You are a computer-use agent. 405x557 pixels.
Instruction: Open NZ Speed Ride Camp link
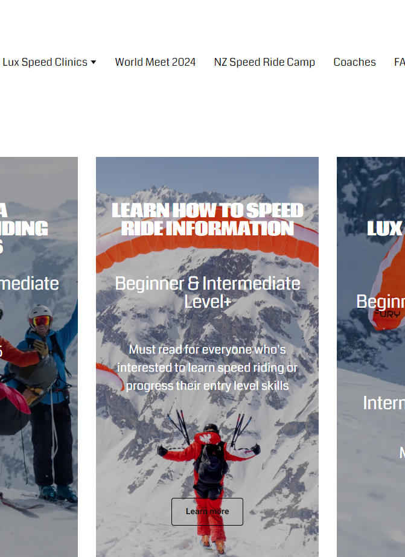click(x=264, y=62)
